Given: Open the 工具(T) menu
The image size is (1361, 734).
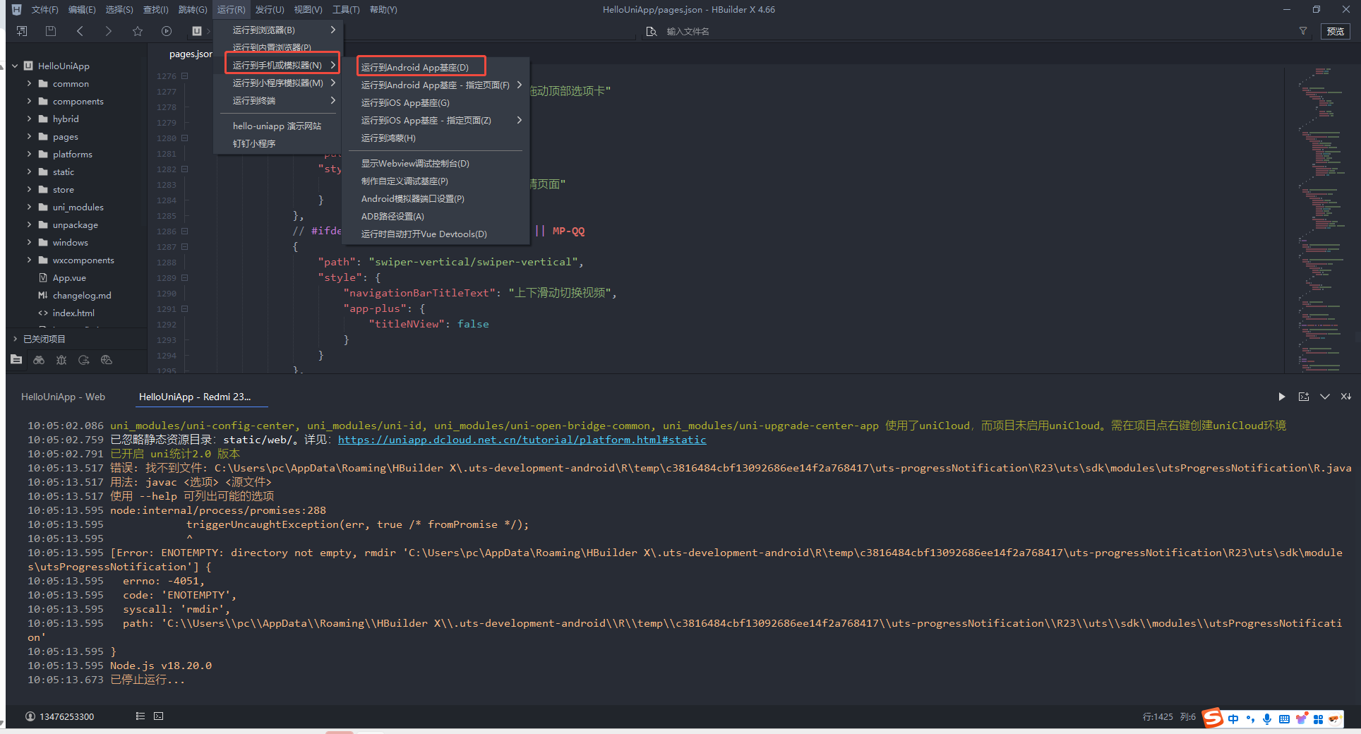Looking at the screenshot, I should (346, 9).
